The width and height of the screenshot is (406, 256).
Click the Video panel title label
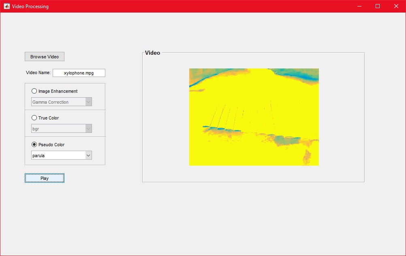[x=152, y=53]
